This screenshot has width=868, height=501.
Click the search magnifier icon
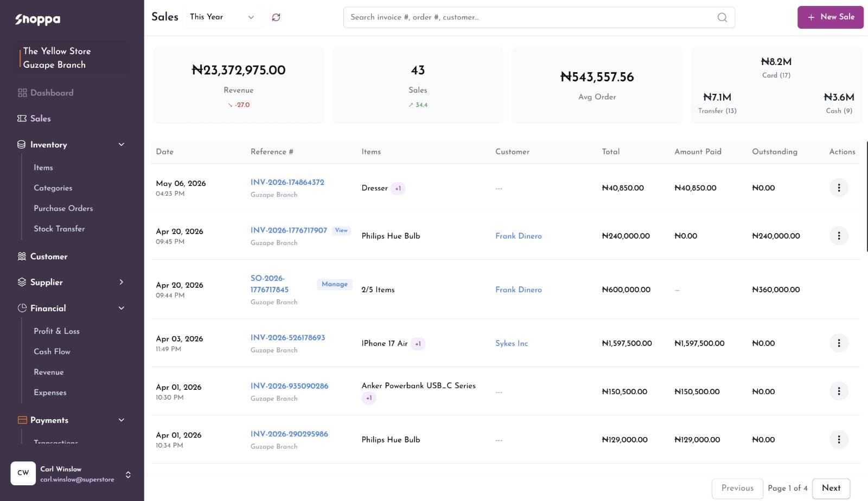click(722, 17)
